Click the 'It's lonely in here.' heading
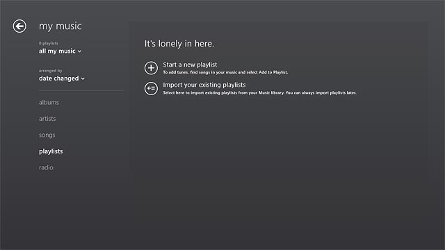The image size is (445, 250). click(x=179, y=44)
